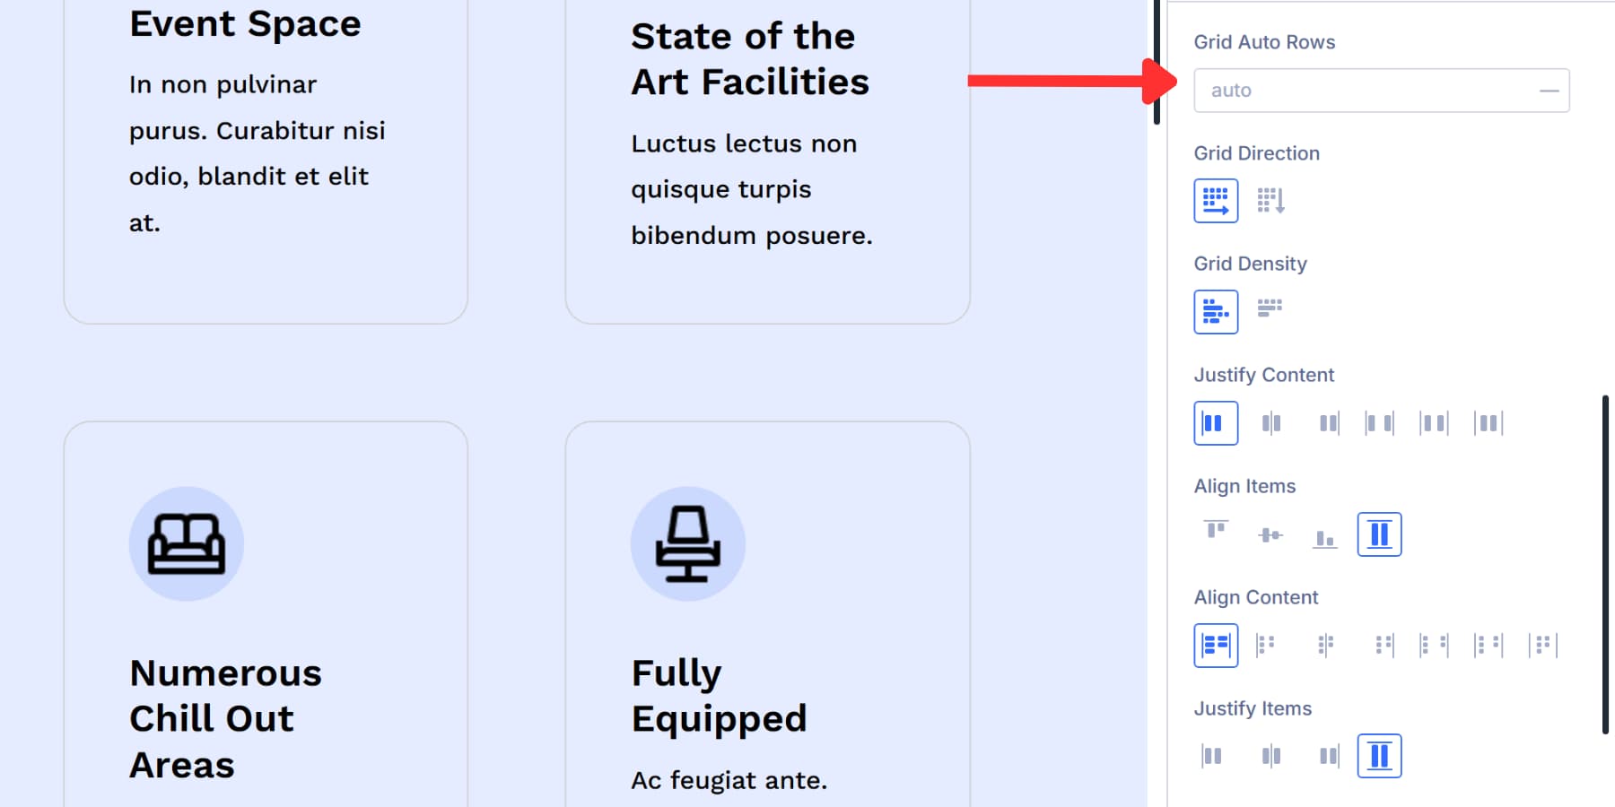Set Justify Content to space-evenly

pyautogui.click(x=1487, y=422)
